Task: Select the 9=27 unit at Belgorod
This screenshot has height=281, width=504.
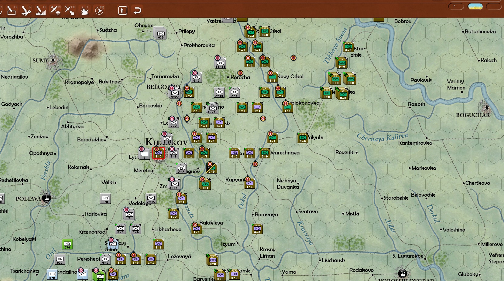Action: click(x=175, y=93)
